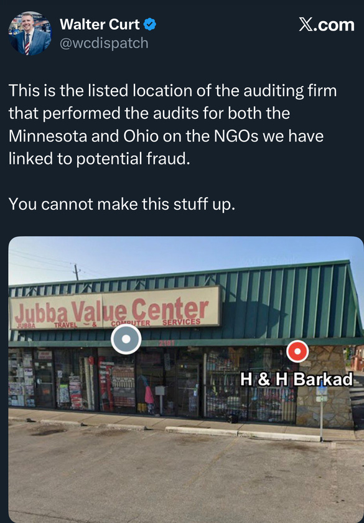Click the X.com source label

tap(327, 25)
